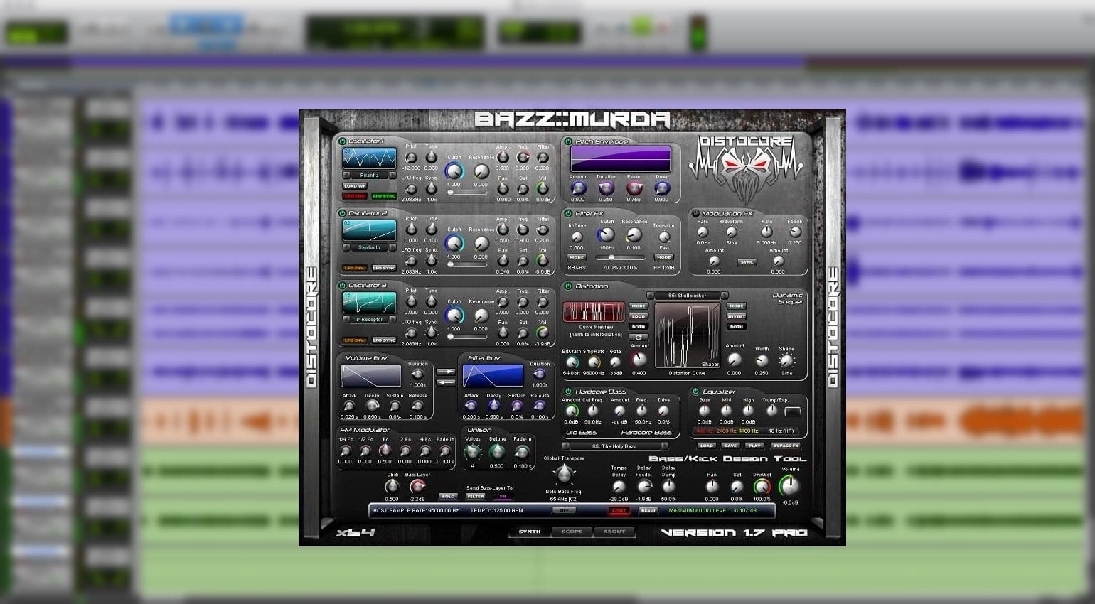Select next waveform after Piranha
This screenshot has width=1095, height=604.
pyautogui.click(x=393, y=175)
